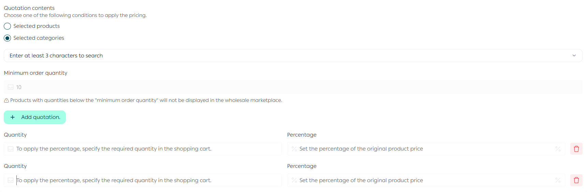Screen dimensions: 587x192
Task: Click the plus icon in Add quotation
Action: (13, 117)
